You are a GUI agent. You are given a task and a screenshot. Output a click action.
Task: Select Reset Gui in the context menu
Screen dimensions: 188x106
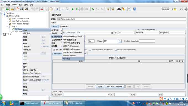(36, 50)
